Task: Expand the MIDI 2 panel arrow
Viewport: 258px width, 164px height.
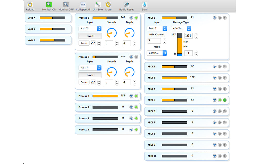Action: (x=214, y=67)
